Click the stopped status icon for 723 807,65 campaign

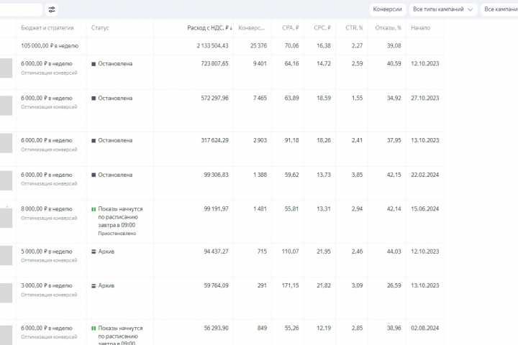tap(94, 64)
